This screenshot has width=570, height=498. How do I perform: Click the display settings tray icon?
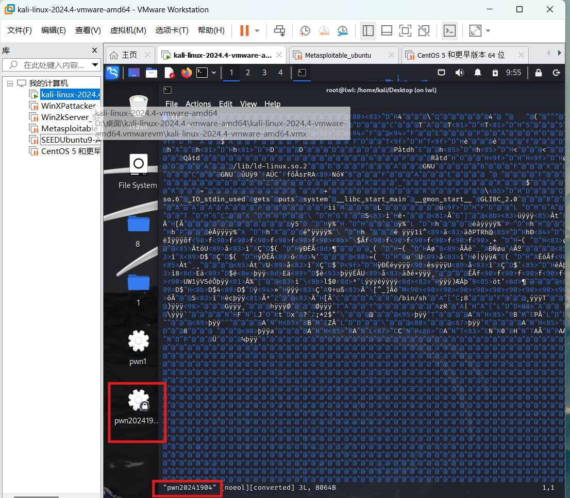click(x=441, y=73)
